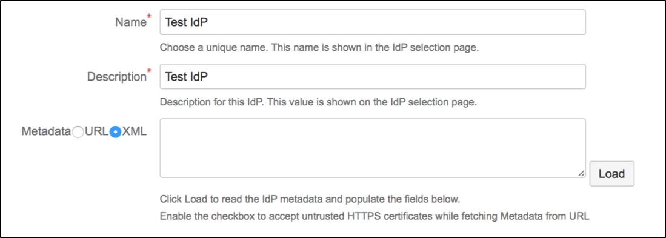666x238 pixels.
Task: Grab the text area resize handle
Action: click(581, 173)
